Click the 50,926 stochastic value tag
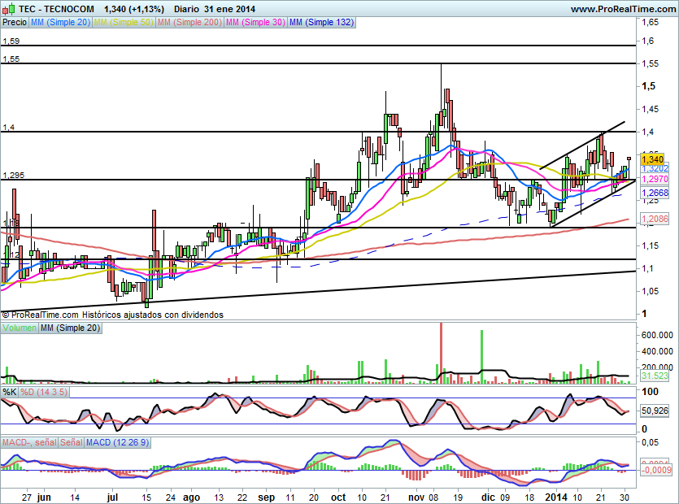 pos(655,410)
